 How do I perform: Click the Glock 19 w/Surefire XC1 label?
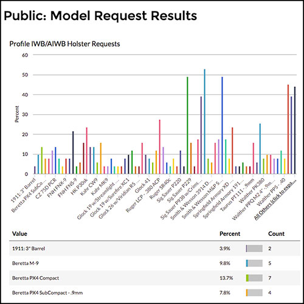109,198
